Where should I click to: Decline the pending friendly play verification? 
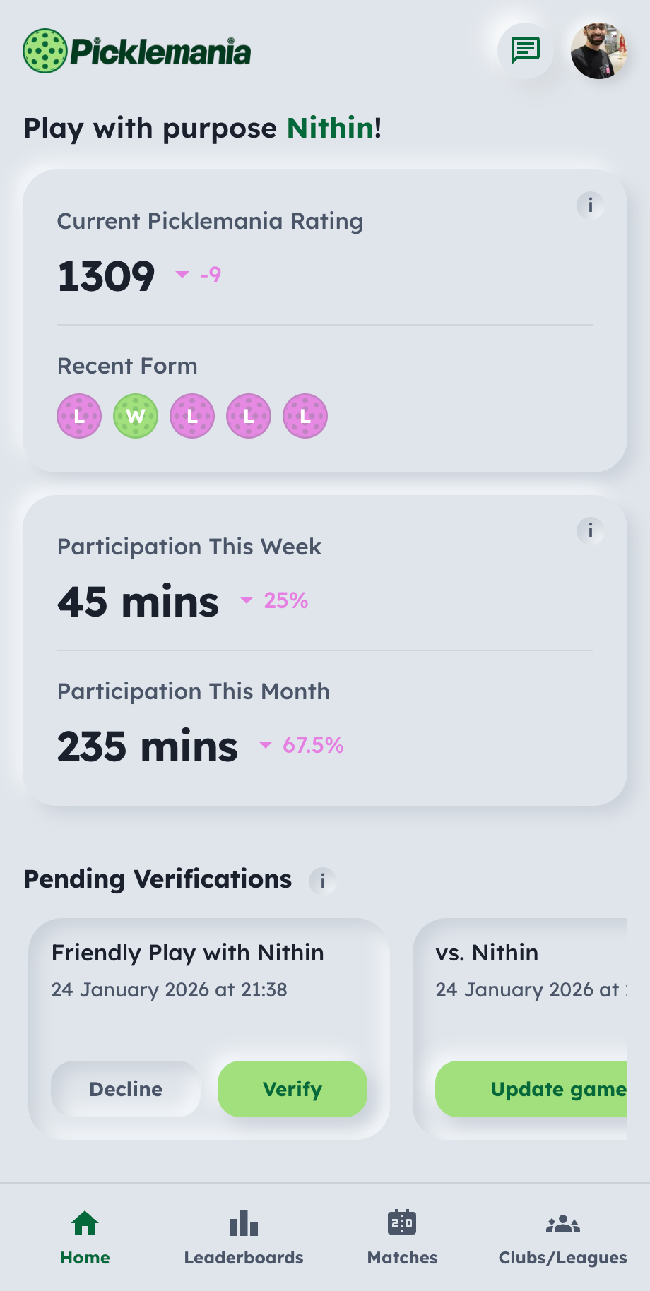[x=125, y=1089]
